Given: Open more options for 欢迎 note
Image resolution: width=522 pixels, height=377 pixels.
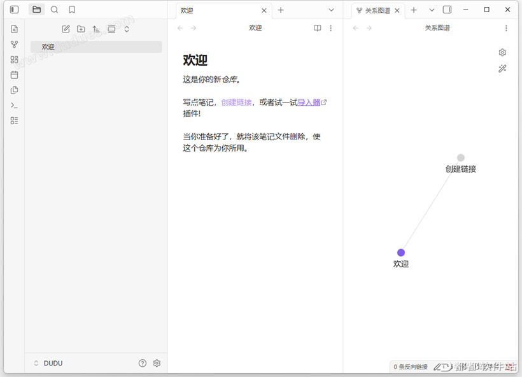Looking at the screenshot, I should click(x=330, y=28).
